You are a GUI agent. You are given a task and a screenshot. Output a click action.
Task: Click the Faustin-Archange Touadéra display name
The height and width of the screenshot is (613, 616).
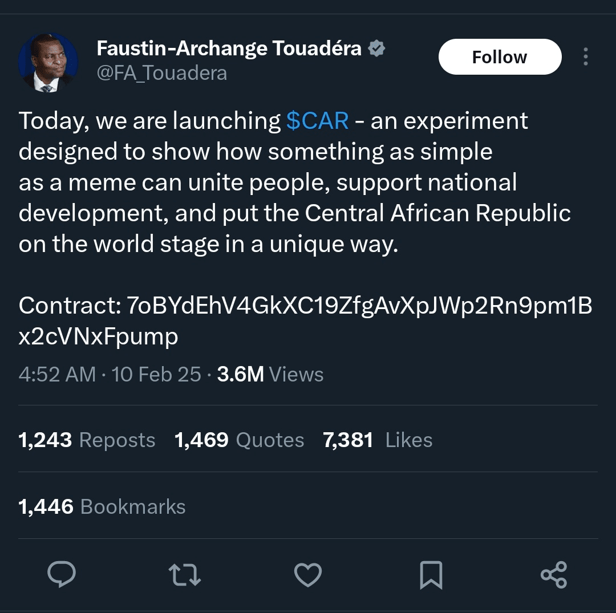[229, 49]
